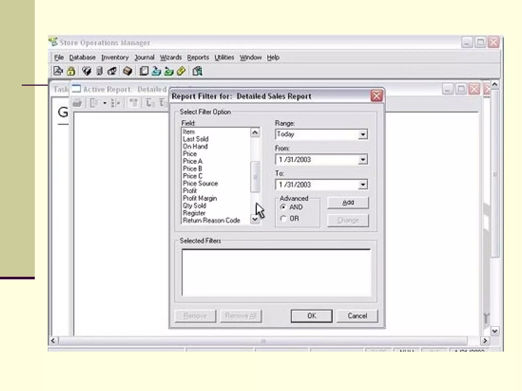Screen dimensions: 522x391
Task: Select Profit Margin in Field list
Action: coord(200,198)
